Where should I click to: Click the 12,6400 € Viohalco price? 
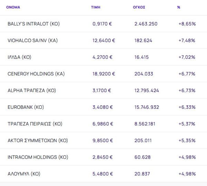(x=104, y=41)
